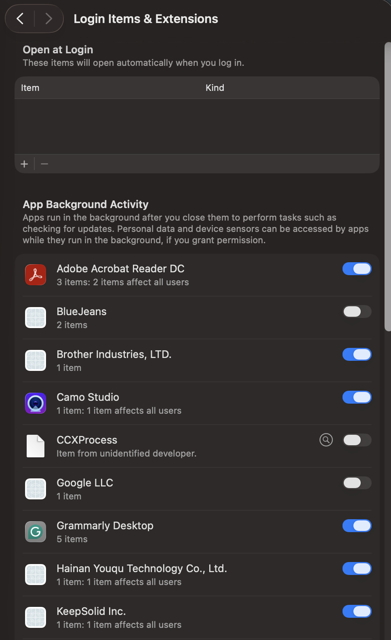Click the Hainan Youqu Technology placeholder icon
The width and height of the screenshot is (391, 640).
click(x=36, y=575)
